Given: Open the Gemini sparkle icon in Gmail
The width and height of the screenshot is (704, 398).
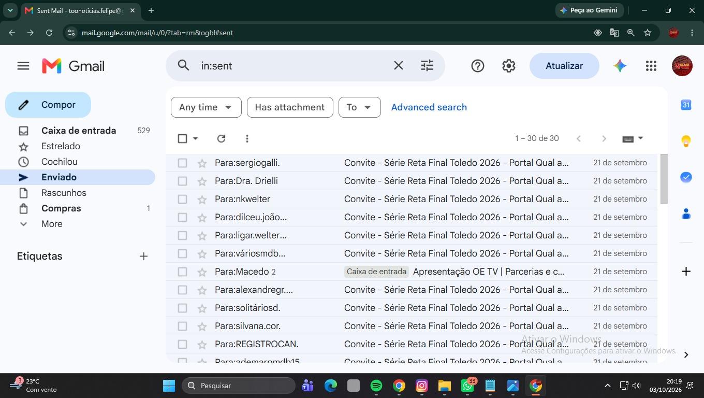Looking at the screenshot, I should coord(620,66).
